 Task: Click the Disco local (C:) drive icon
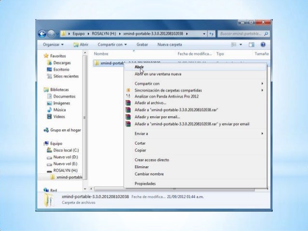point(49,150)
